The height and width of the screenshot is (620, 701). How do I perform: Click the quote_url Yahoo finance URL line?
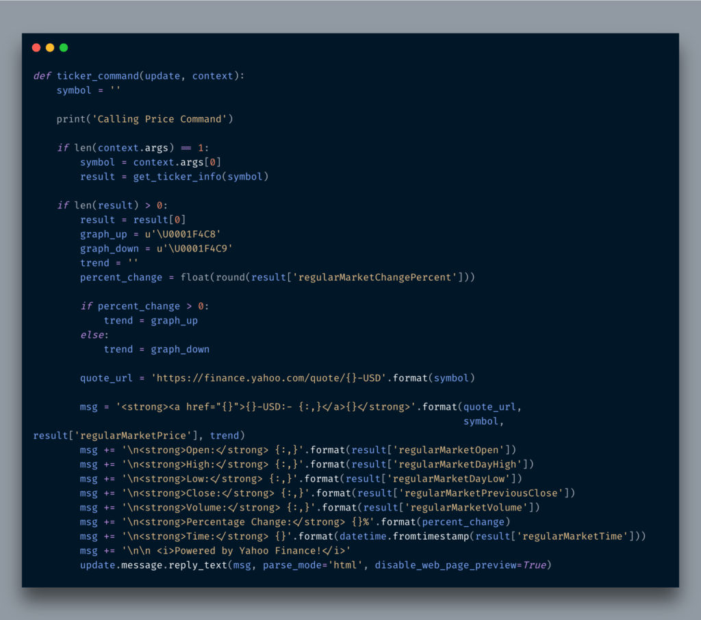(277, 378)
